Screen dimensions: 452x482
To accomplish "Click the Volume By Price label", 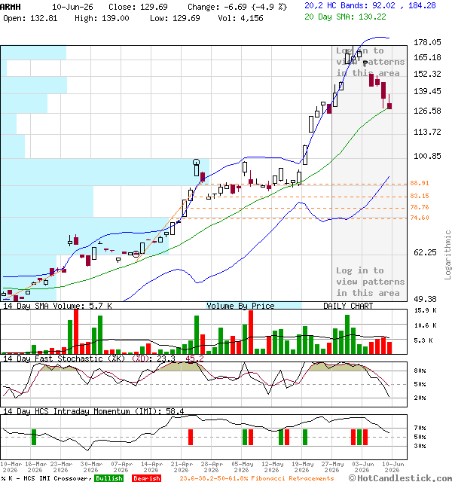I will pos(240,306).
